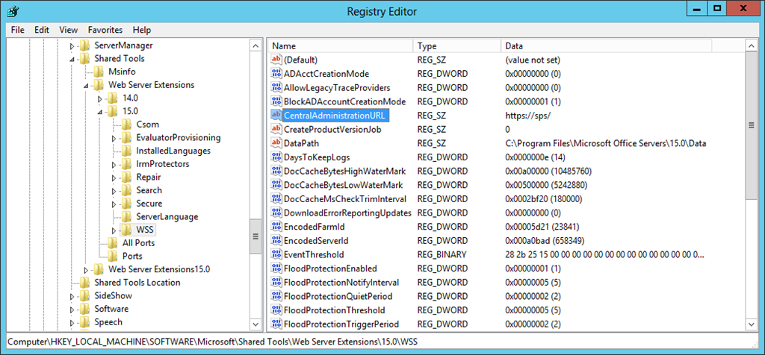The height and width of the screenshot is (355, 765).
Task: Click the Registry Editor title bar icon
Action: point(13,10)
